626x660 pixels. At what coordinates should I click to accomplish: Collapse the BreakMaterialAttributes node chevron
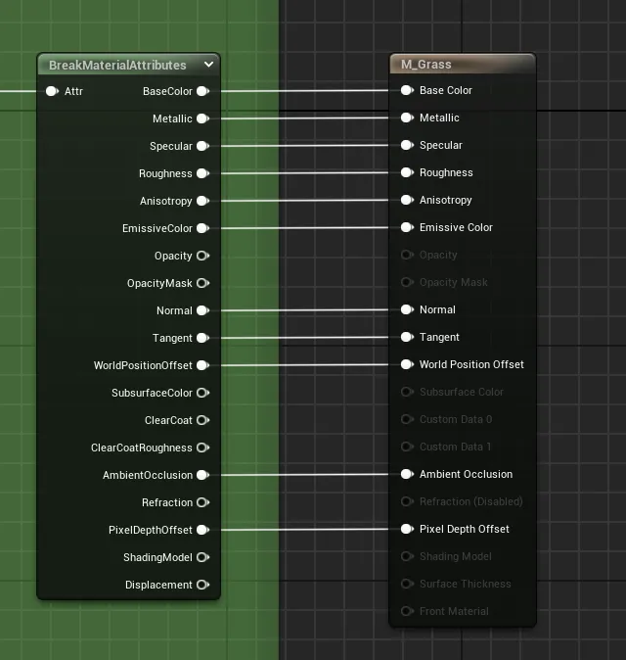click(208, 65)
